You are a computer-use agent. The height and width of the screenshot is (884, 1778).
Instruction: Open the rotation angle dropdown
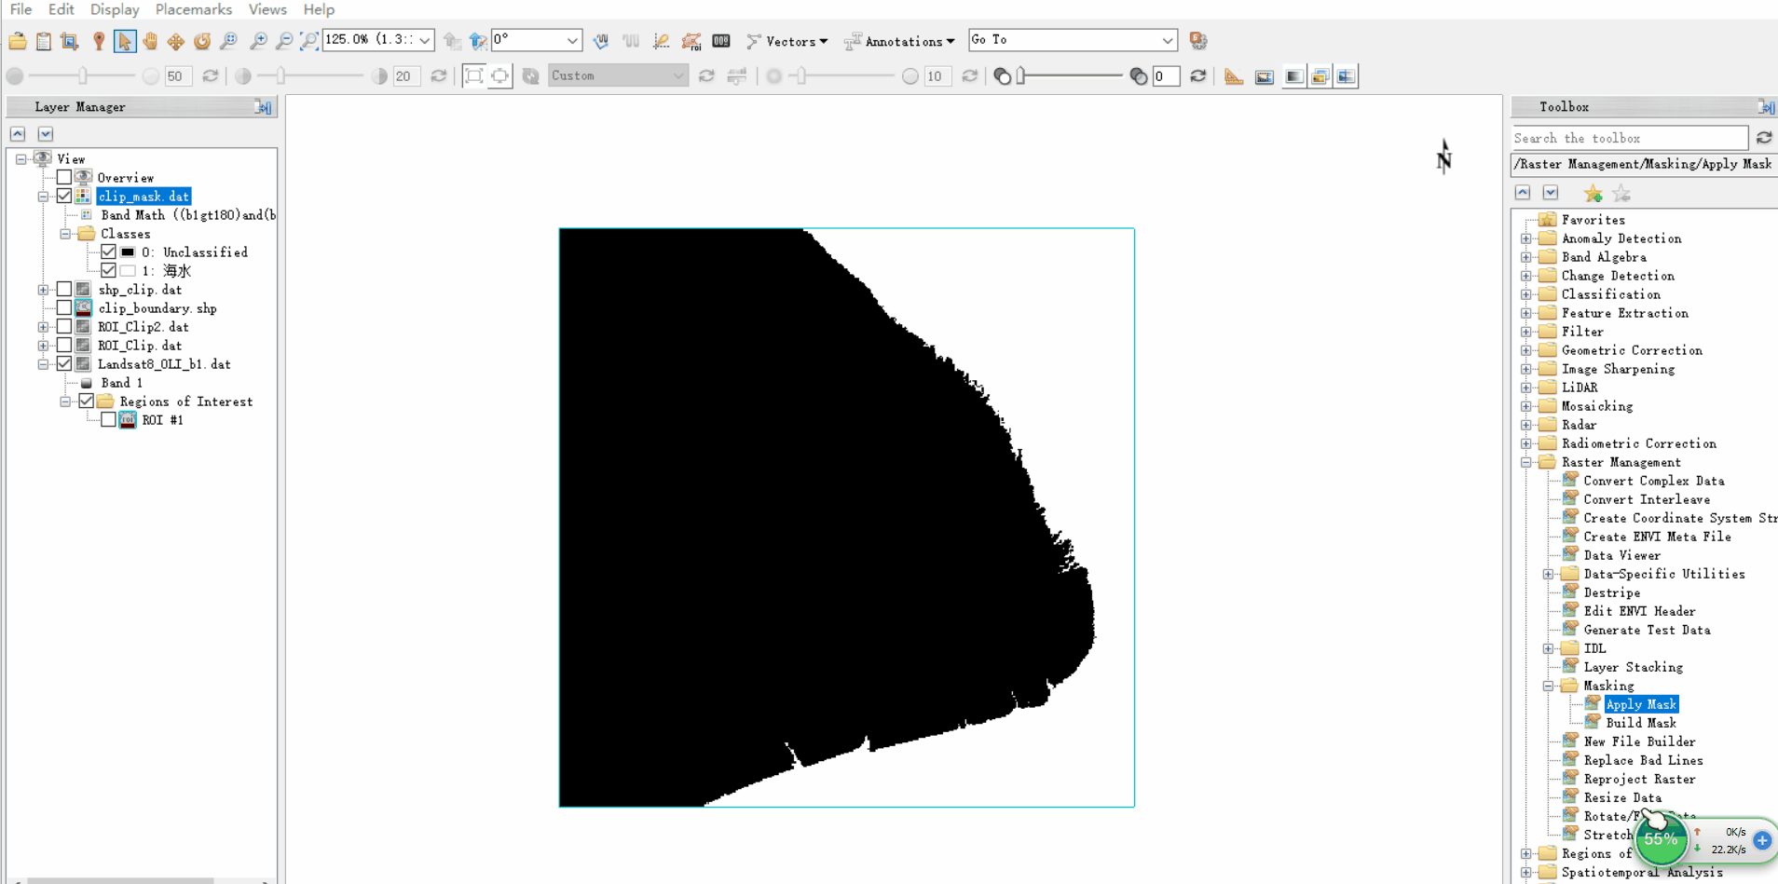(572, 40)
